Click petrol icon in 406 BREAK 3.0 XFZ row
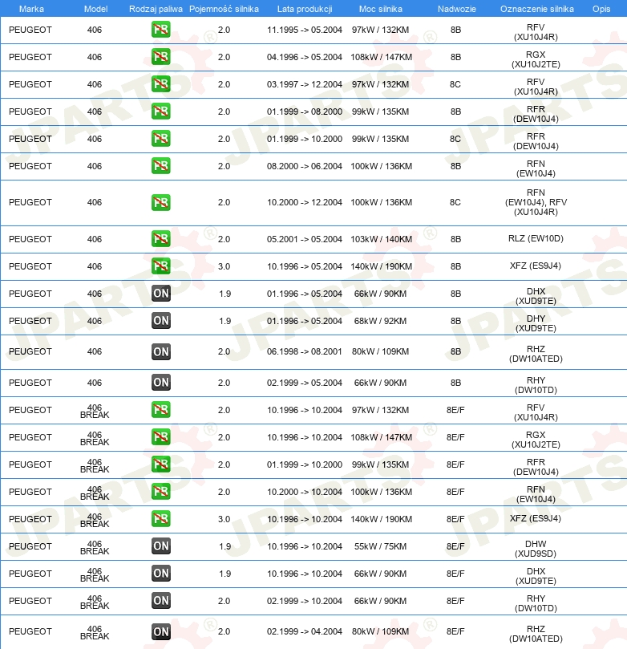Screen dimensions: 627x649 (x=161, y=519)
